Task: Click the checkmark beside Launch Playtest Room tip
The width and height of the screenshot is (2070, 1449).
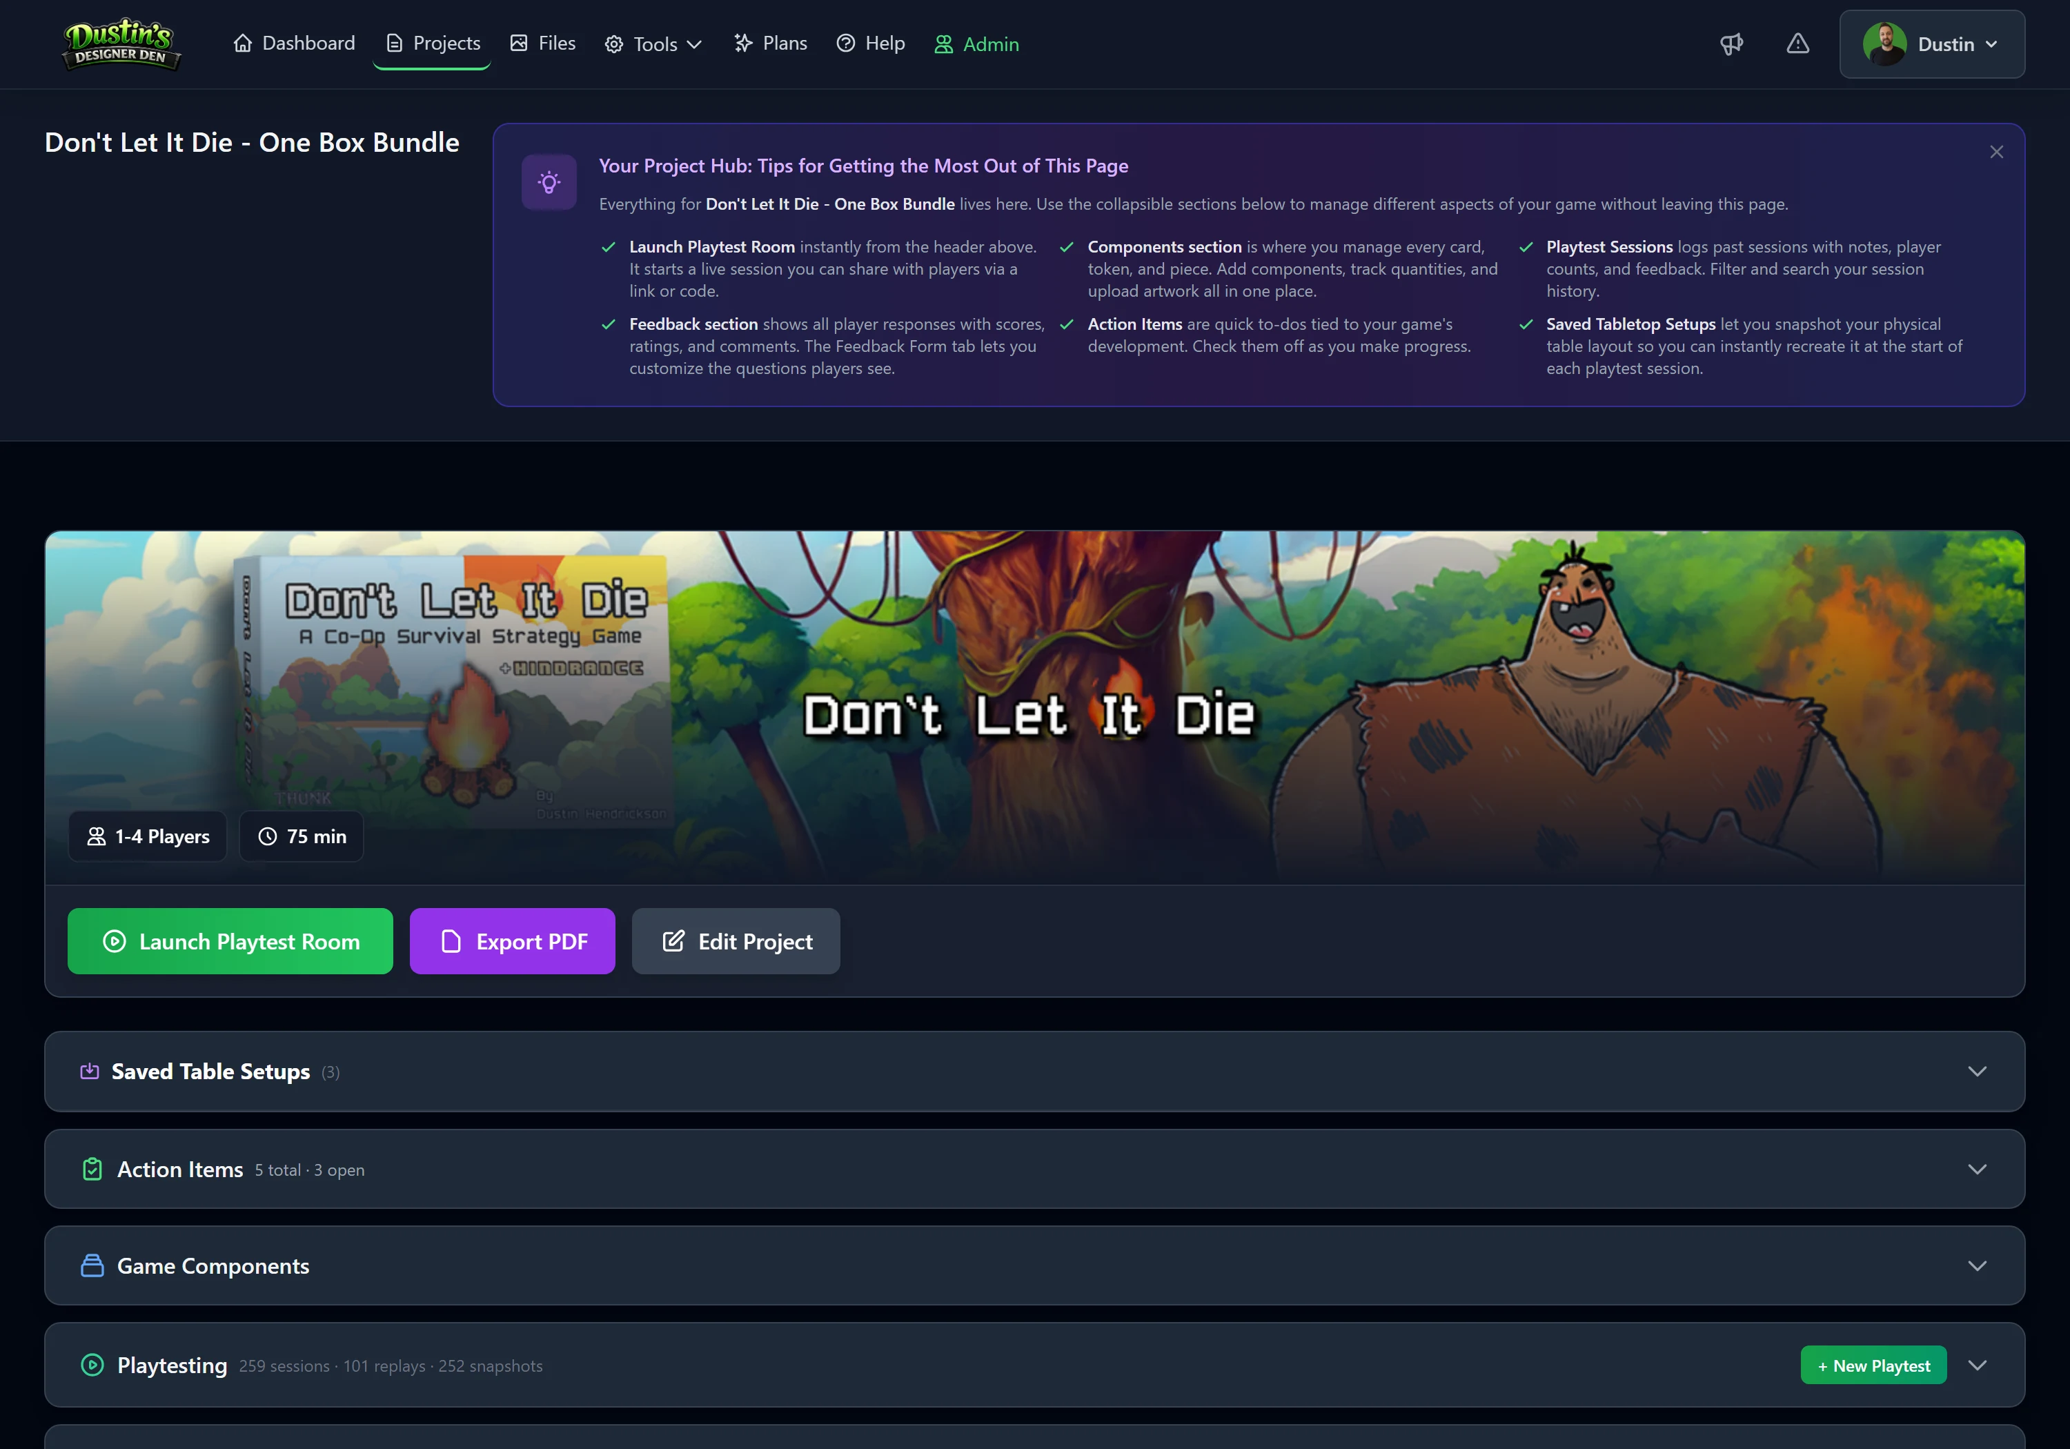Action: (x=609, y=247)
